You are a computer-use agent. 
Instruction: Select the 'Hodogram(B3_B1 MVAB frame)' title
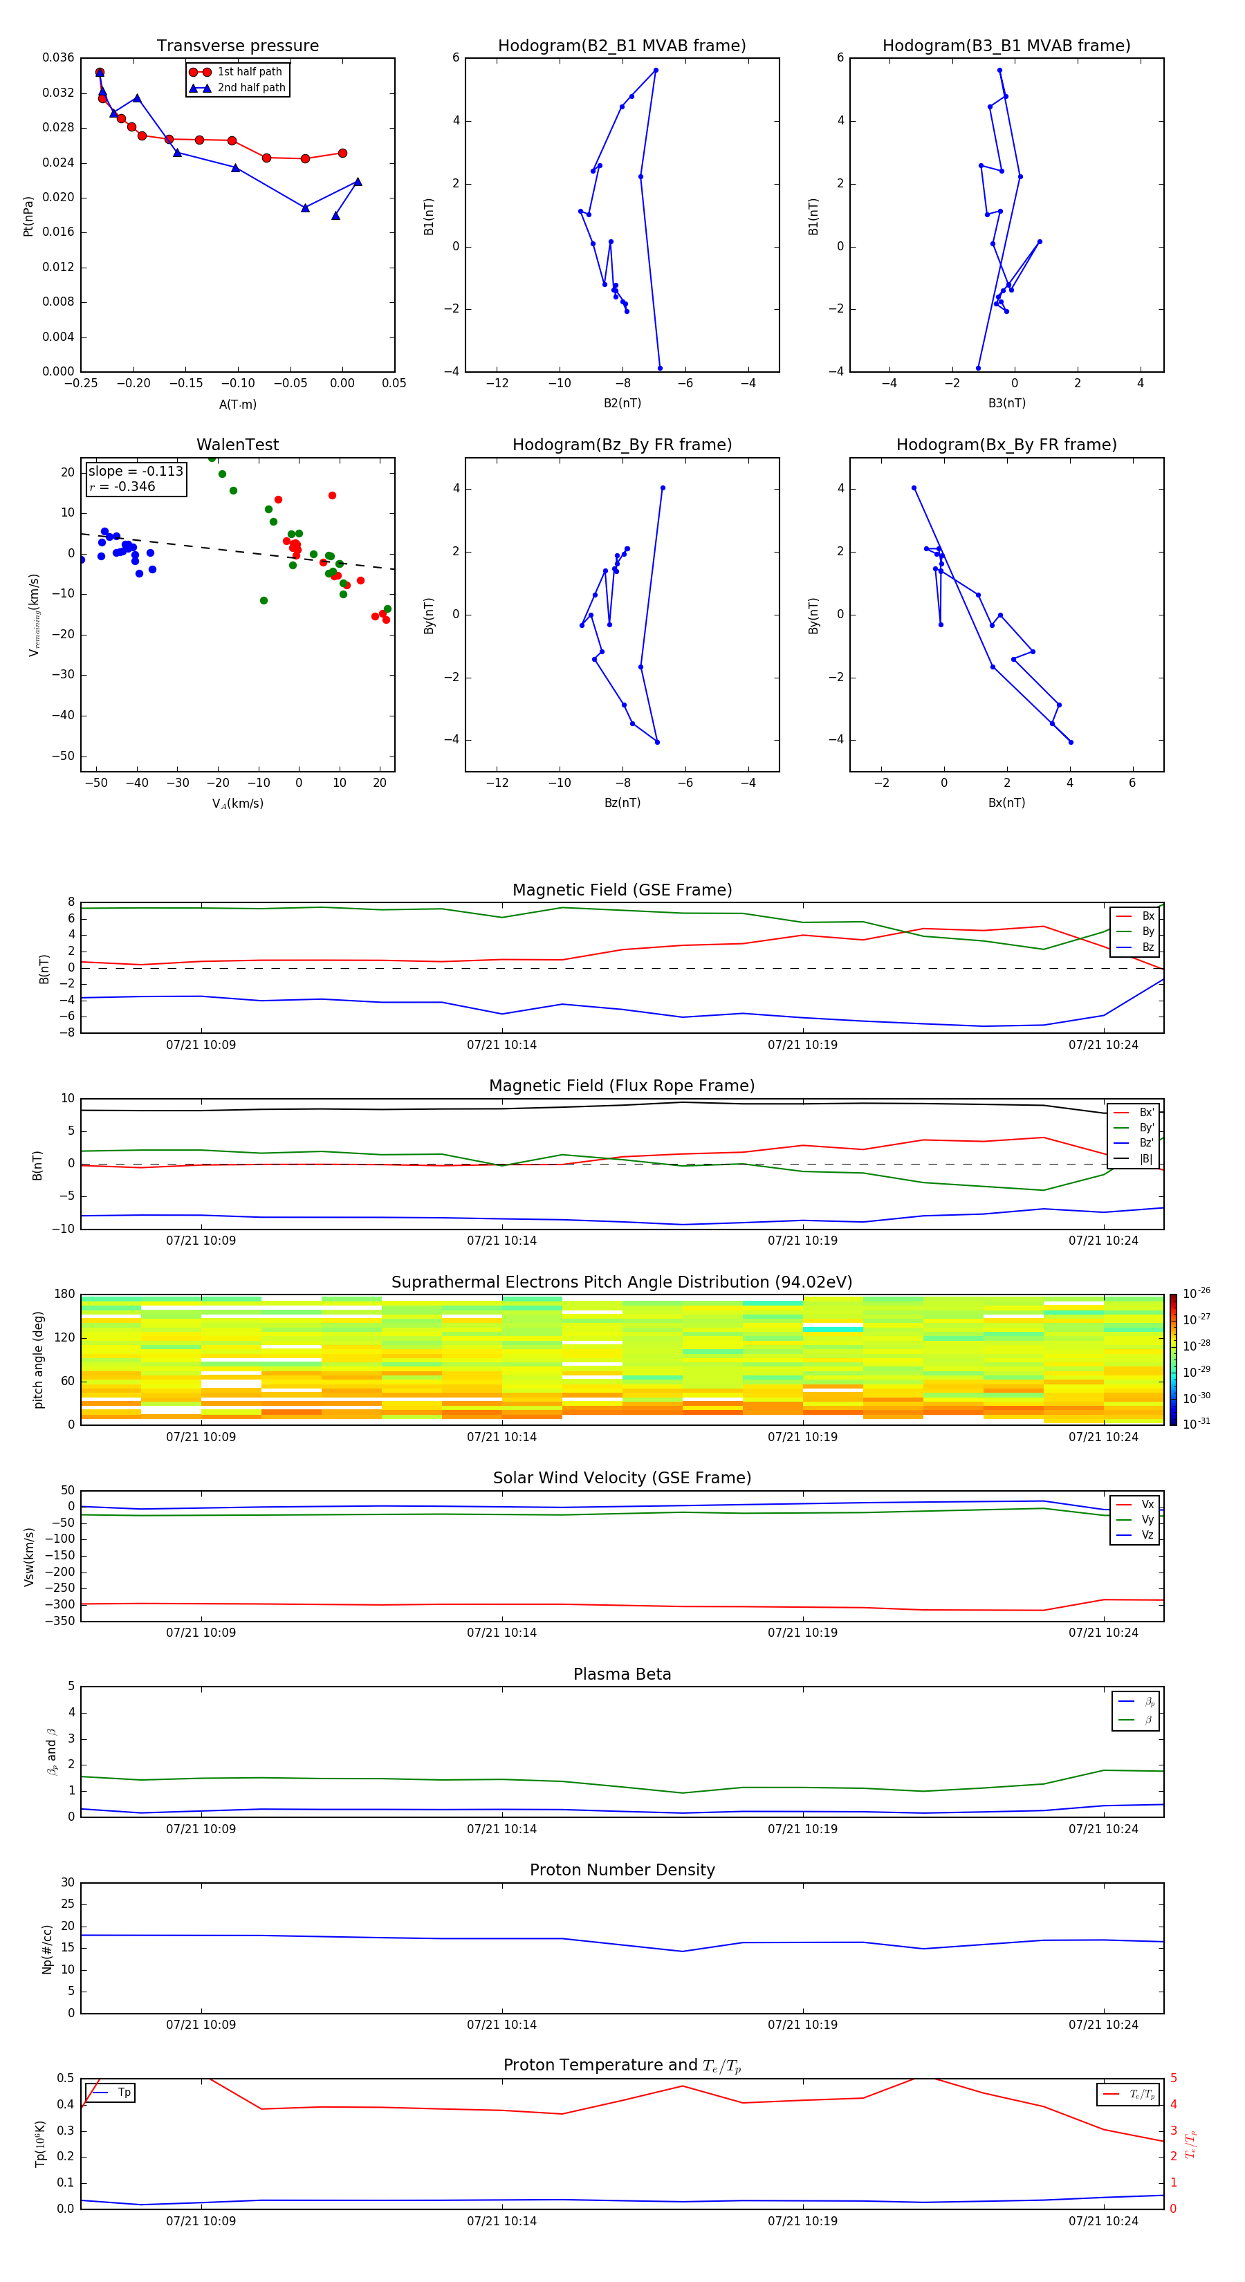tap(1006, 46)
